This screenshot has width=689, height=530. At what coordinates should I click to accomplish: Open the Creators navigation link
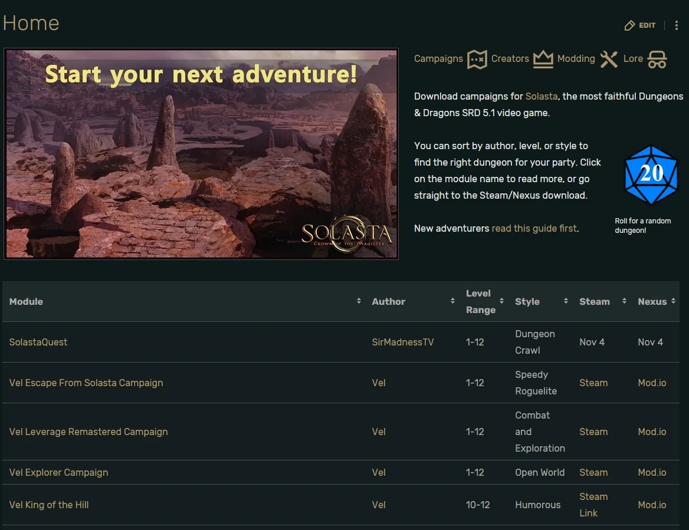pos(510,58)
